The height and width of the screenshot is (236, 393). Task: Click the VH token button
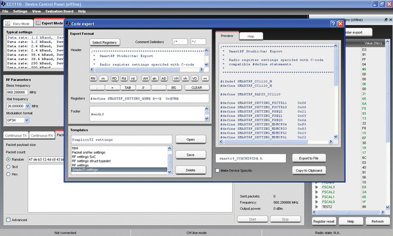pyautogui.click(x=176, y=78)
